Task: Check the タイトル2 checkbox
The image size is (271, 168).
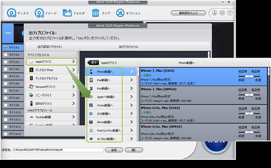Action: point(6,55)
